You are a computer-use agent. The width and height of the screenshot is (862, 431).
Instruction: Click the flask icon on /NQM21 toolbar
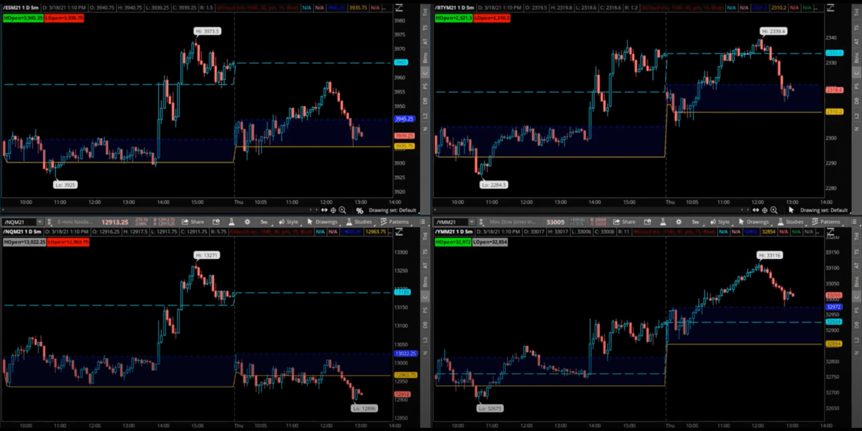pyautogui.click(x=232, y=222)
